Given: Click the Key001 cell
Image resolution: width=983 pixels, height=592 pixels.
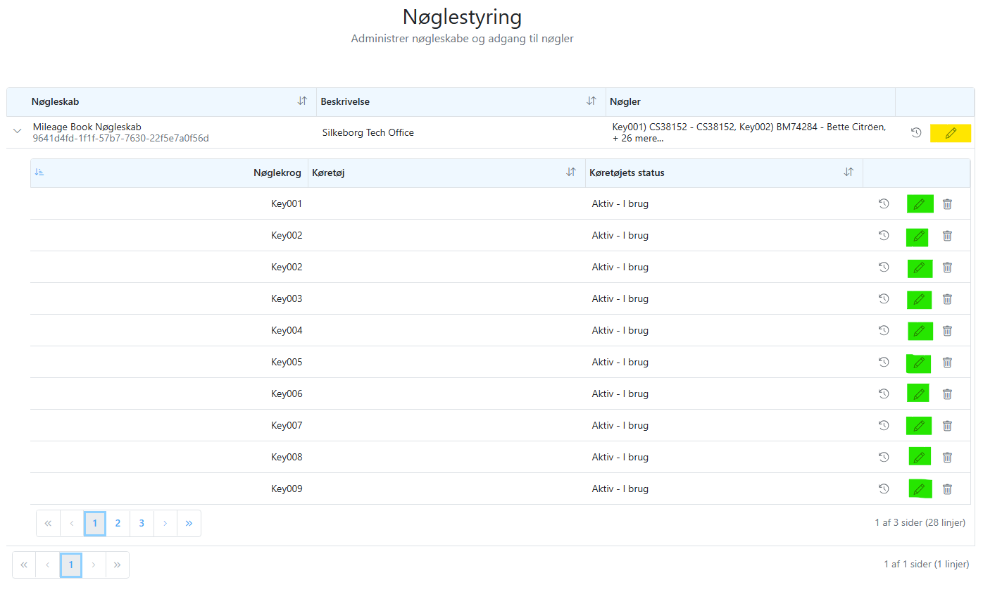Looking at the screenshot, I should click(x=287, y=203).
